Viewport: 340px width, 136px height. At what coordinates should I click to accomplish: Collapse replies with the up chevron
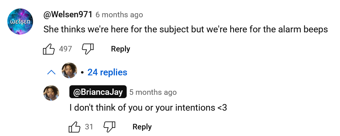(51, 72)
